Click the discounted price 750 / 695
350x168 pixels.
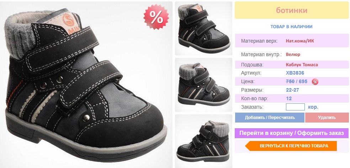click(x=296, y=81)
